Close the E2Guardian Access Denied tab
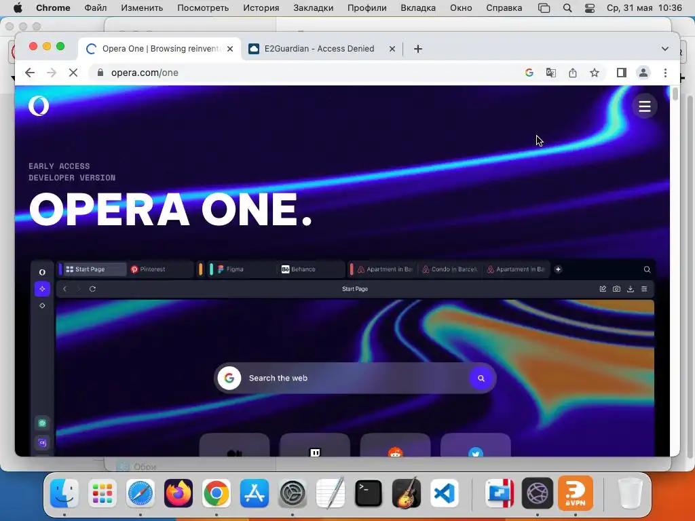This screenshot has height=521, width=695. point(392,49)
